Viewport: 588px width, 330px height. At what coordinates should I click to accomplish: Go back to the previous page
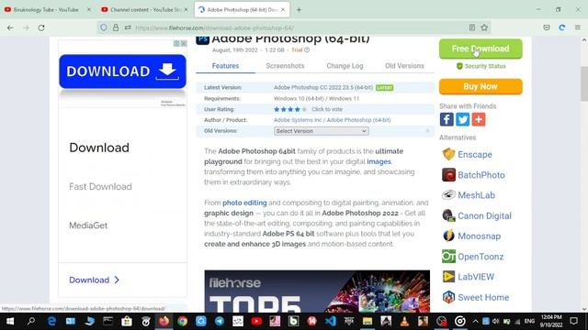10,27
